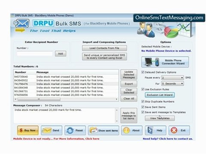Click Update Selected Messages button

129,74
